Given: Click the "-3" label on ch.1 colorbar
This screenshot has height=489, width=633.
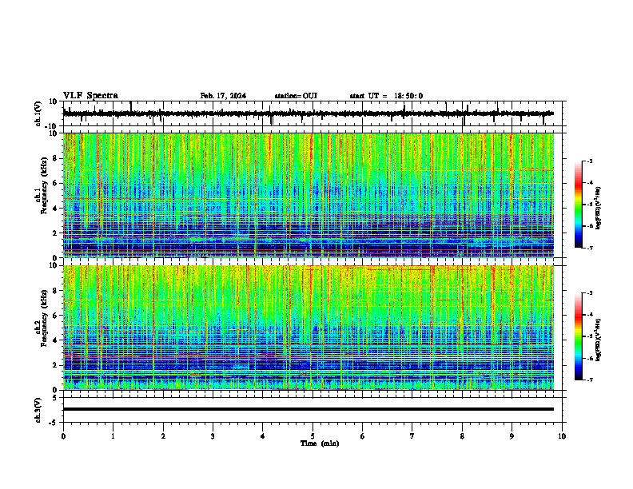Looking at the screenshot, I should [590, 161].
